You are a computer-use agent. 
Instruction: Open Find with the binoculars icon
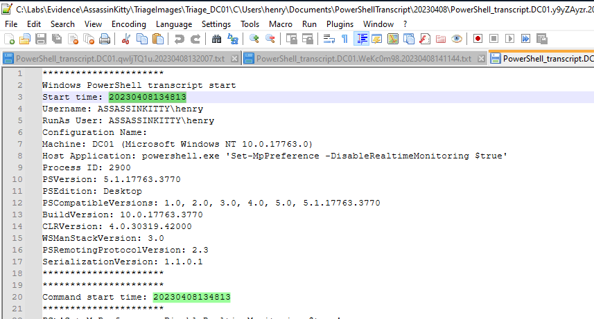point(216,39)
